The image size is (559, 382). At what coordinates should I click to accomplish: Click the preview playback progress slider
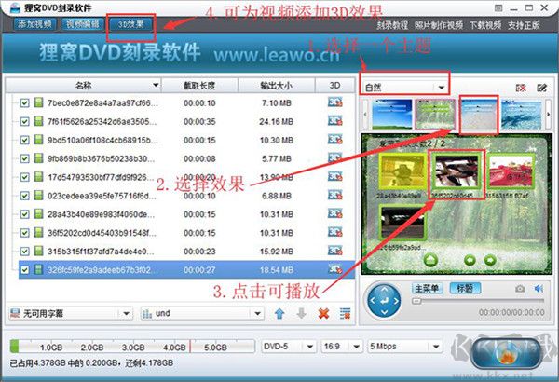click(x=478, y=301)
